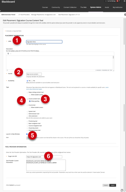Open the user menu dropdown arrow
126x192 pixels.
pos(120,1)
